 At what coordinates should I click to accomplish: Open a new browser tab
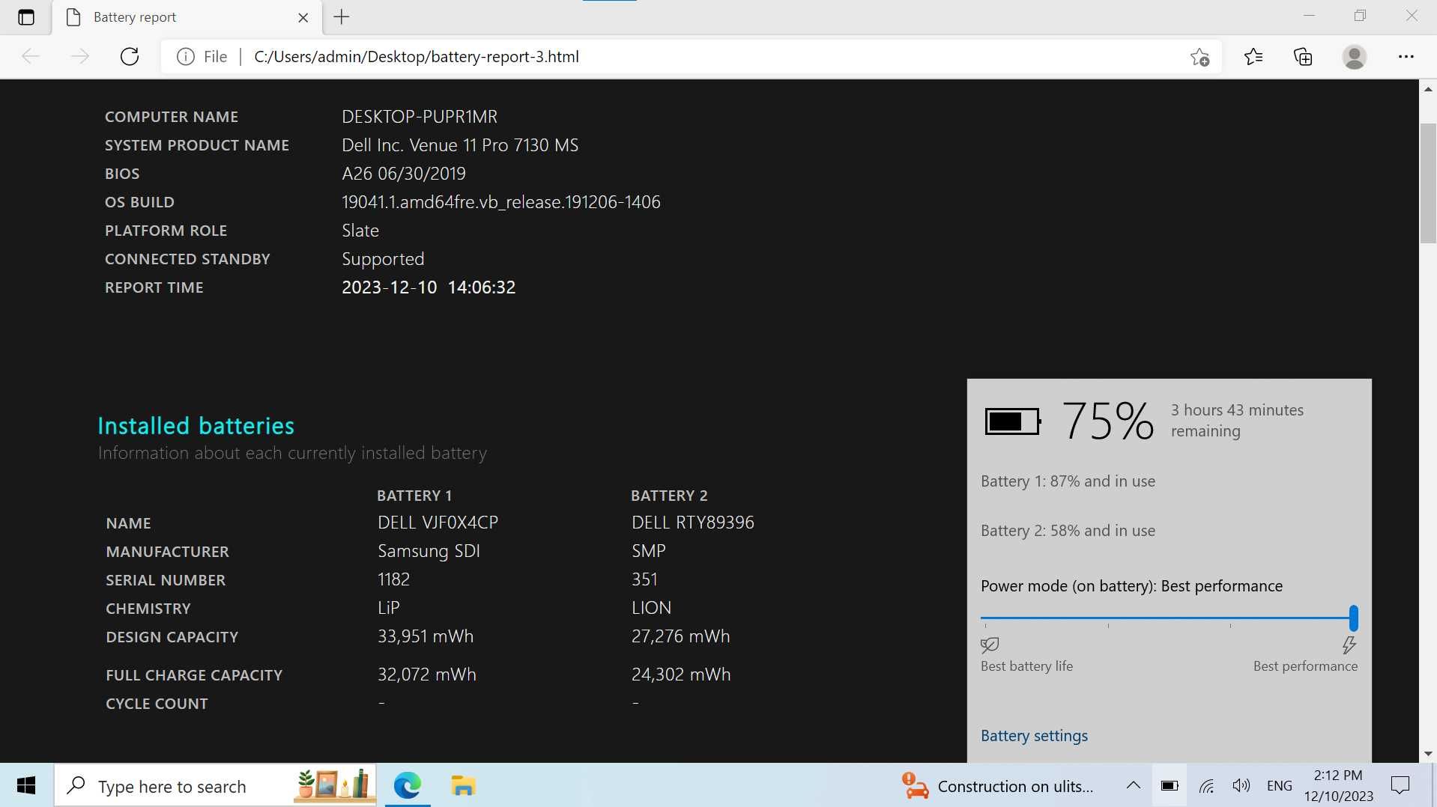pyautogui.click(x=342, y=17)
